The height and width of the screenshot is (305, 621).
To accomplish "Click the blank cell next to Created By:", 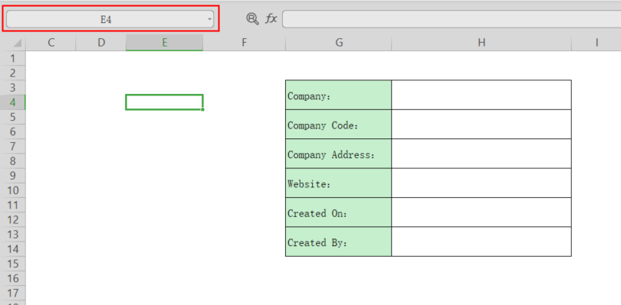I will point(481,242).
